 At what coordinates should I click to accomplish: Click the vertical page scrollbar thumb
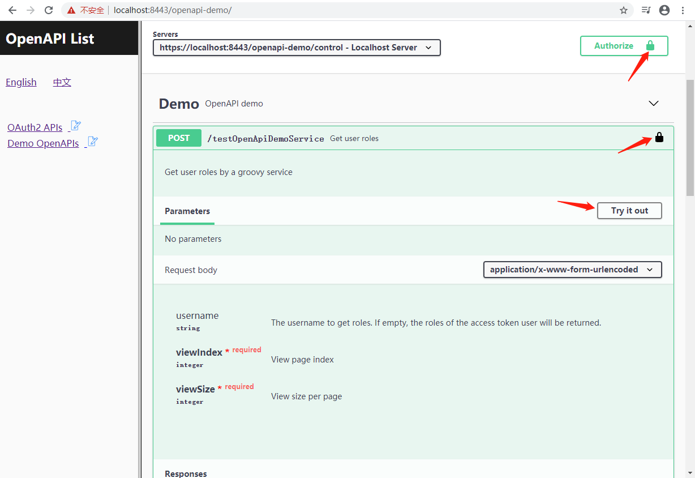coord(690,138)
